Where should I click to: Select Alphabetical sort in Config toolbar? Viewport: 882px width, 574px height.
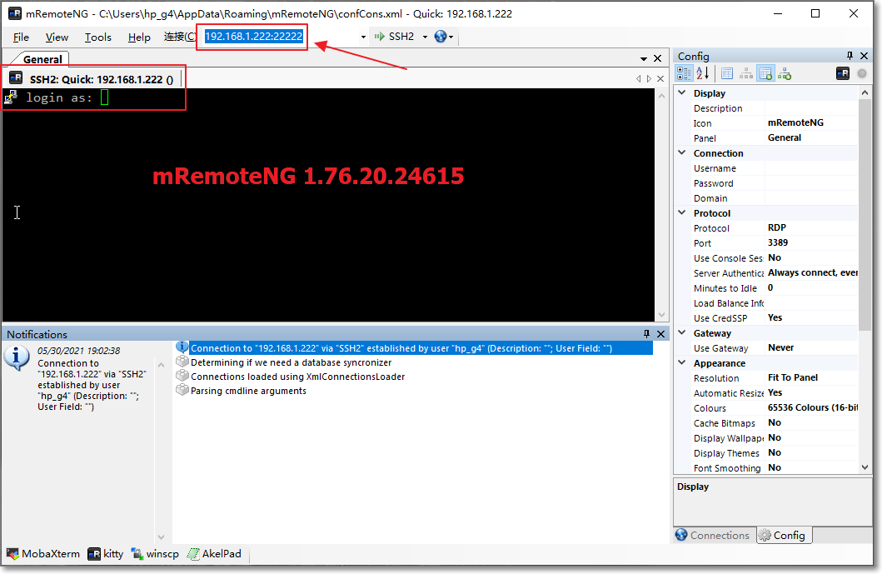pos(703,73)
